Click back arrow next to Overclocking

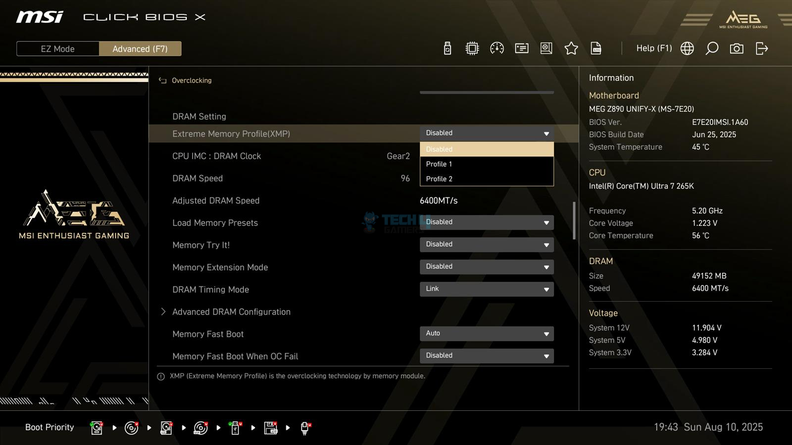162,80
